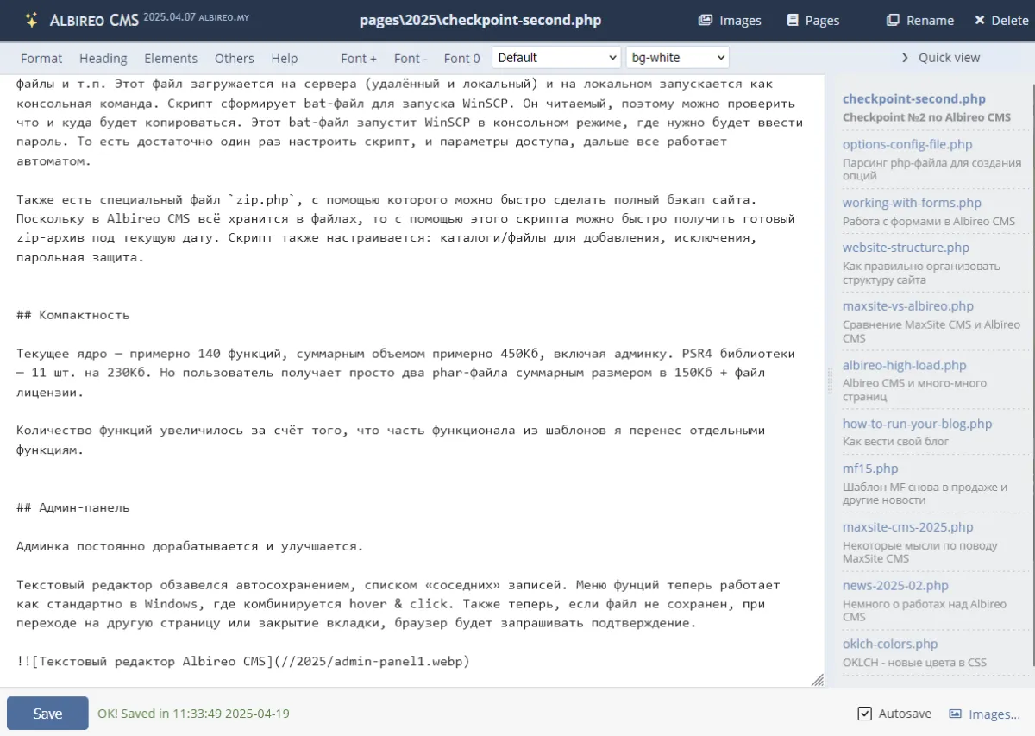This screenshot has width=1035, height=736.
Task: Open the bg-white background dropdown
Action: pos(677,58)
